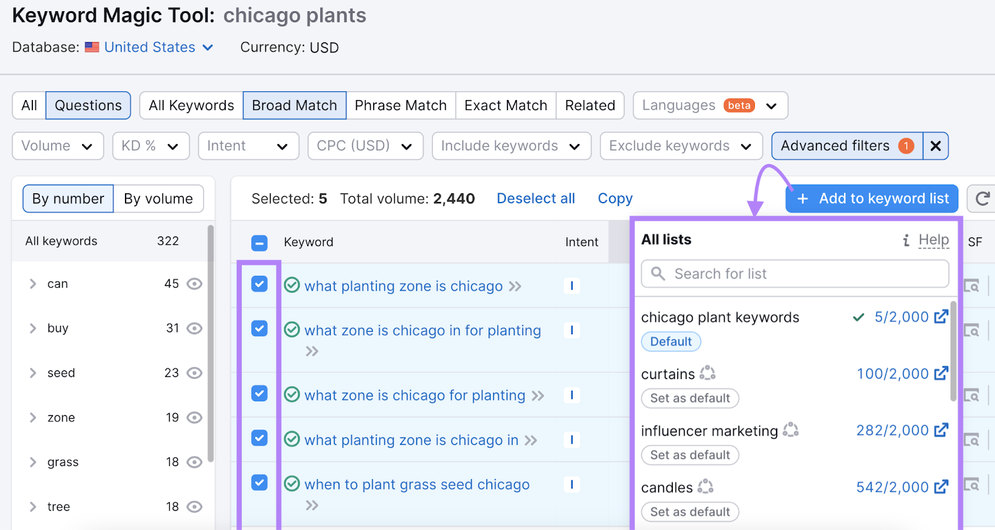Open the Intent filter dropdown
995x530 pixels.
[249, 146]
